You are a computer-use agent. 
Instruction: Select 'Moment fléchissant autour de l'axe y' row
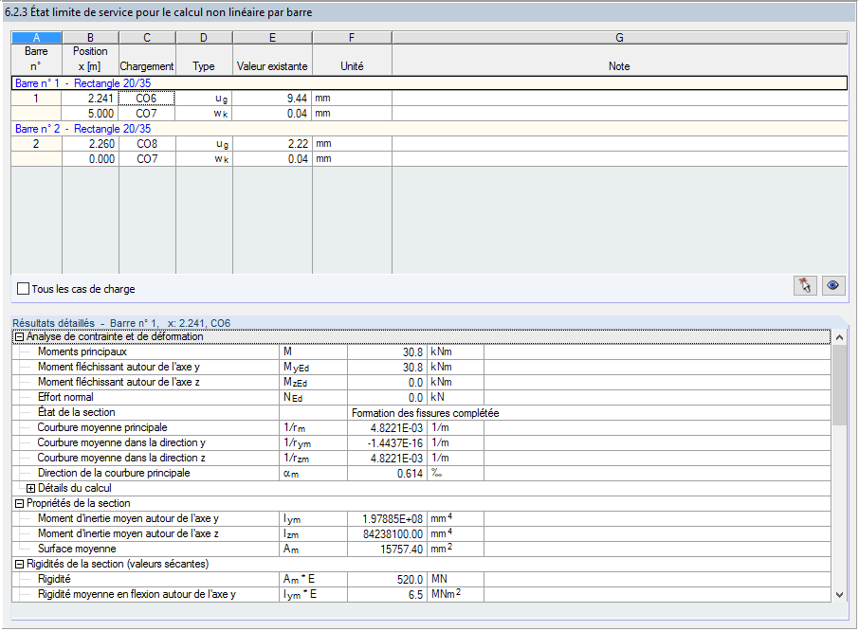coord(421,368)
